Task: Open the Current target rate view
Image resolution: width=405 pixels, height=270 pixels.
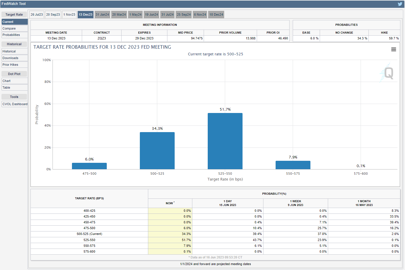Action: (15, 22)
